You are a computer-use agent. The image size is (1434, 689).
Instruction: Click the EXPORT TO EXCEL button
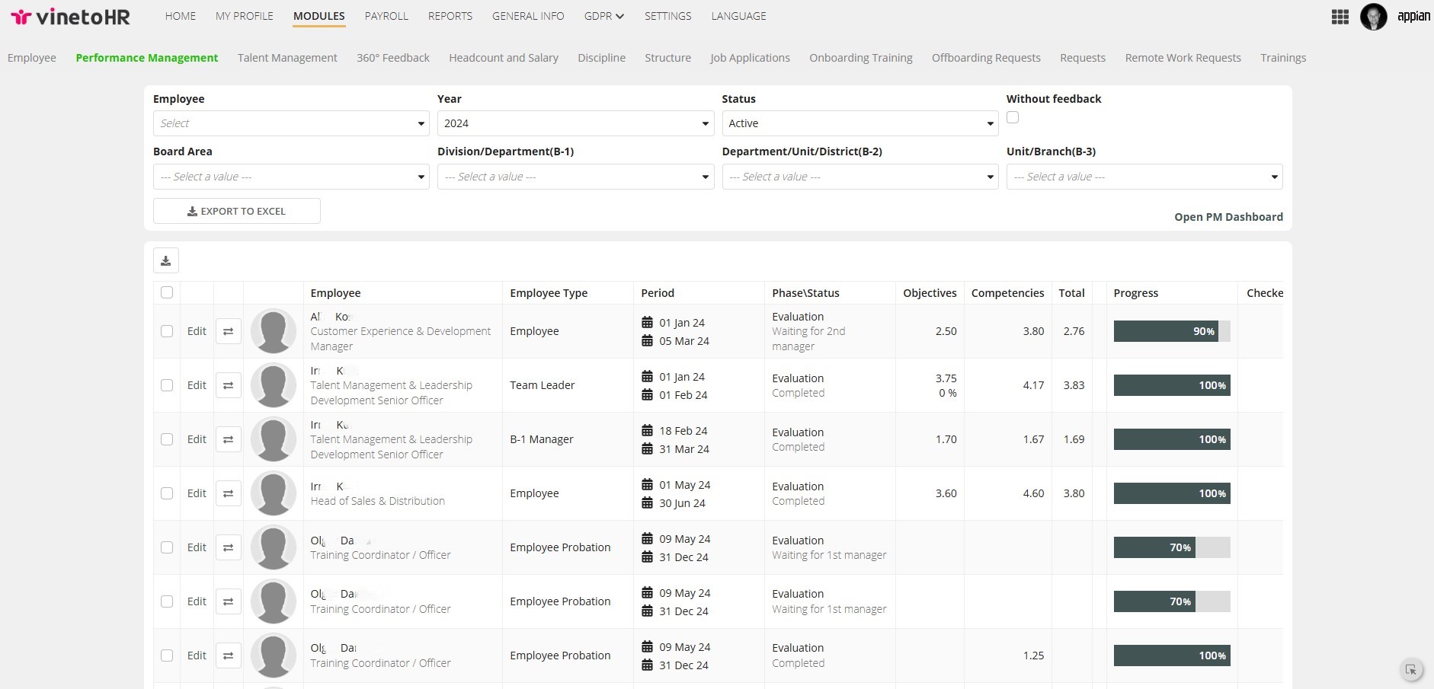pos(237,211)
